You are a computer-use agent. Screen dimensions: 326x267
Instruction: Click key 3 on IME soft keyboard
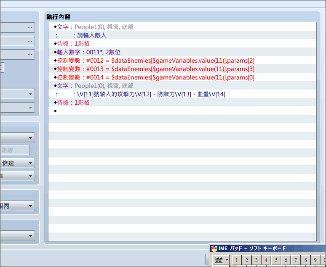(257, 260)
